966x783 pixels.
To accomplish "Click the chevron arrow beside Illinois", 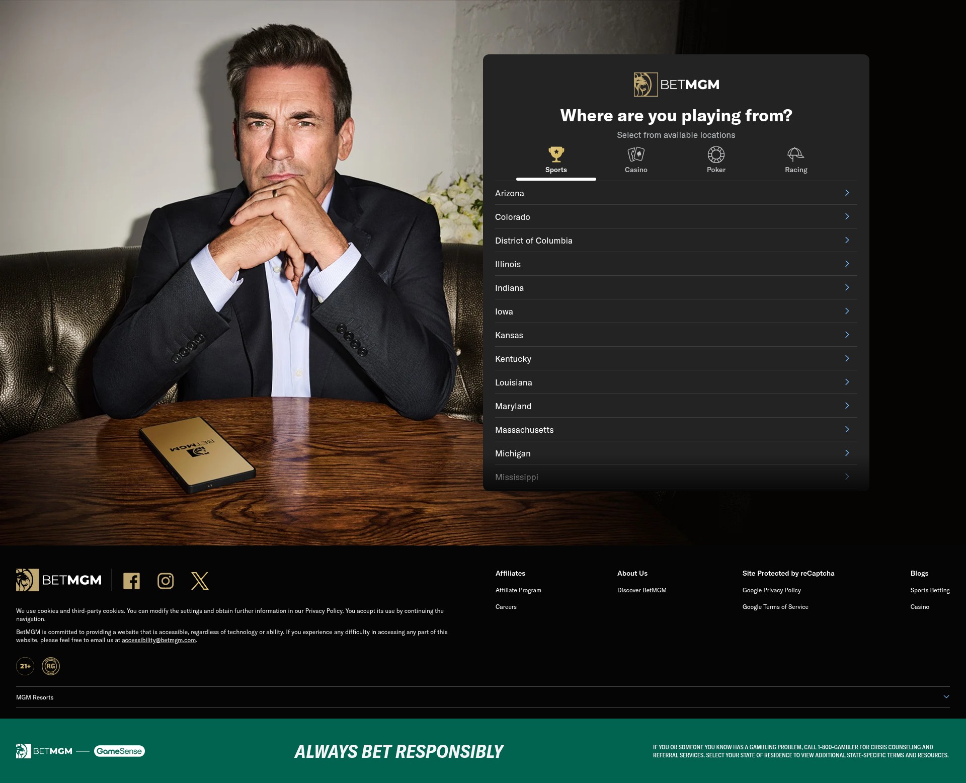I will tap(847, 264).
